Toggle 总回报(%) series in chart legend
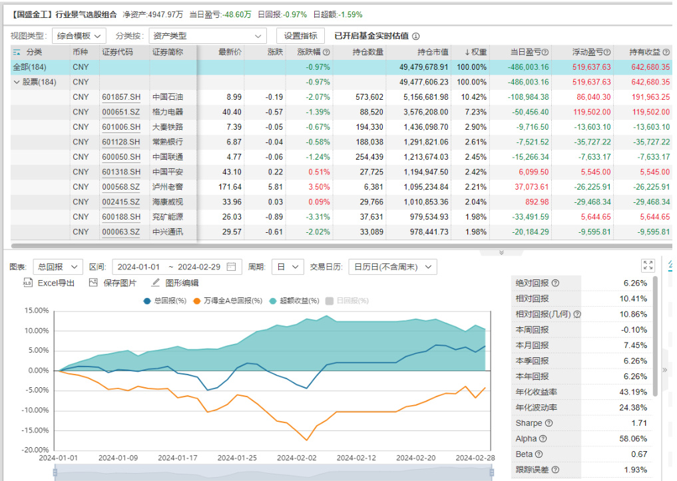The image size is (677, 481). click(x=165, y=301)
